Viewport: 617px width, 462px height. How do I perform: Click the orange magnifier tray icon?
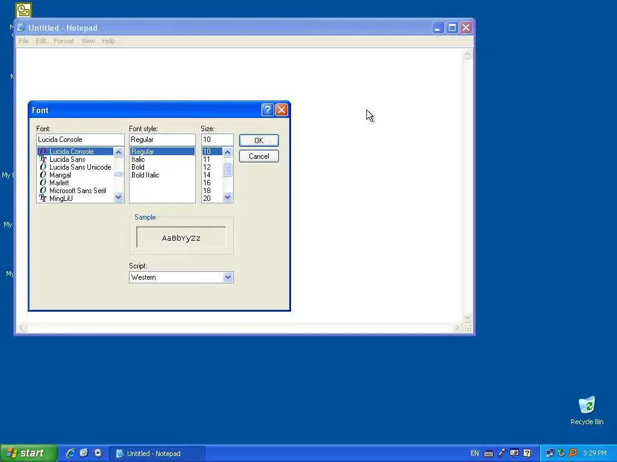coord(572,454)
